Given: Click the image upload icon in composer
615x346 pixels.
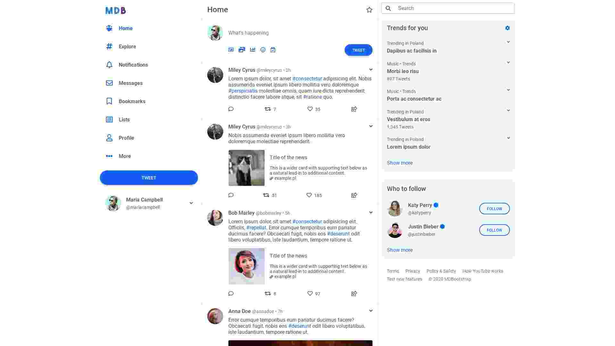Looking at the screenshot, I should 231,50.
